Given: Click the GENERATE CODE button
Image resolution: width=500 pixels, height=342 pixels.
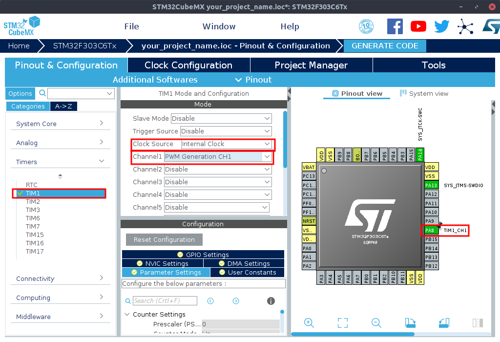Looking at the screenshot, I should pos(385,46).
